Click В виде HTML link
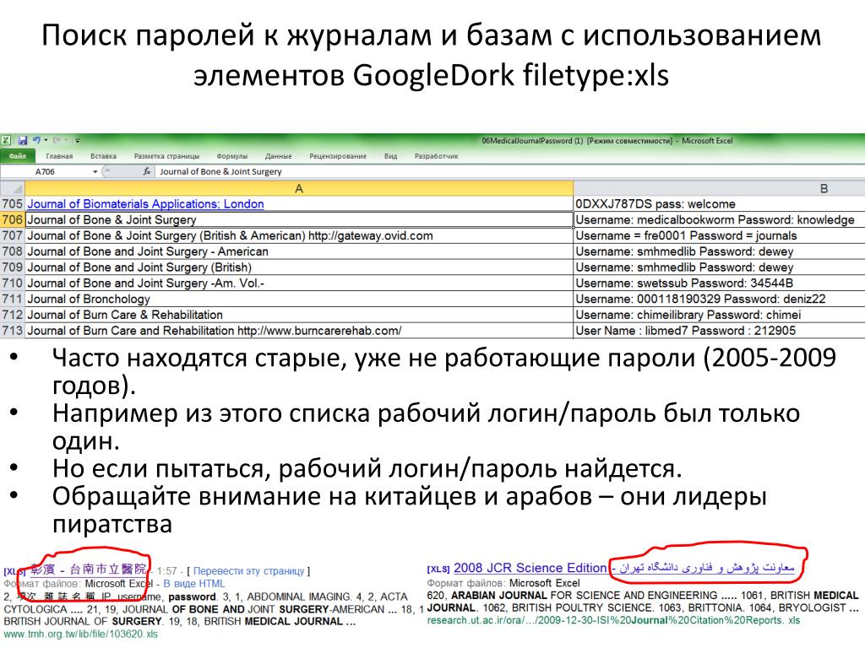 [194, 584]
